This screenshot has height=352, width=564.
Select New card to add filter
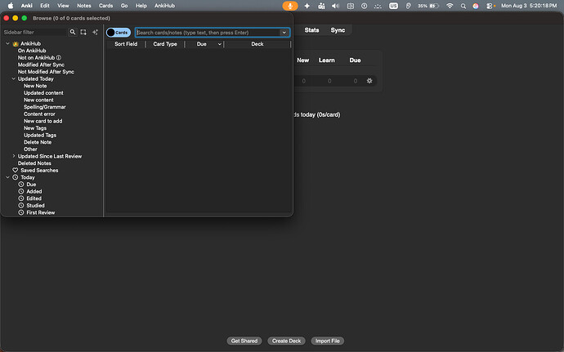(43, 121)
